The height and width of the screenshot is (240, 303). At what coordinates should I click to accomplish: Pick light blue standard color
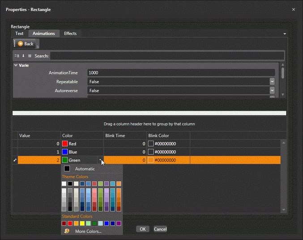coord(101,223)
